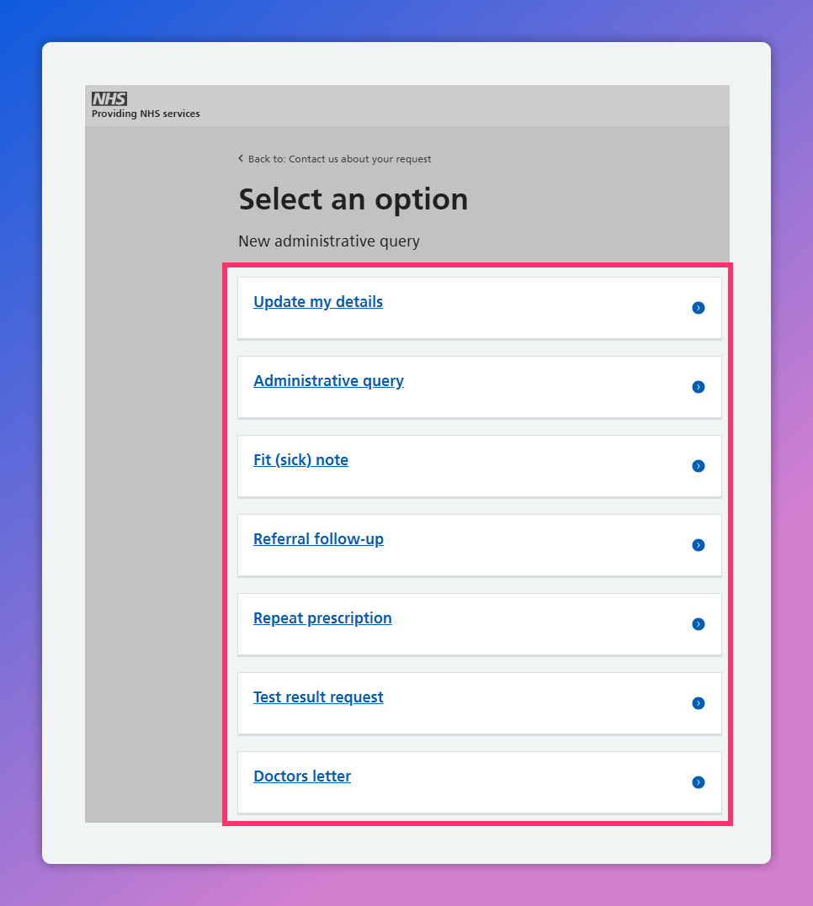Viewport: 813px width, 906px height.
Task: Select the Repeat prescription link
Action: (322, 618)
